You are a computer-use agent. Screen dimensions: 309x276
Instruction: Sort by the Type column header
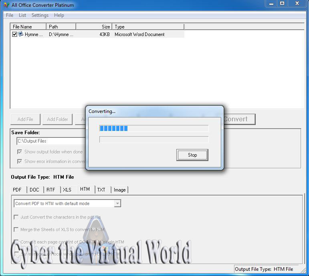[x=148, y=26]
